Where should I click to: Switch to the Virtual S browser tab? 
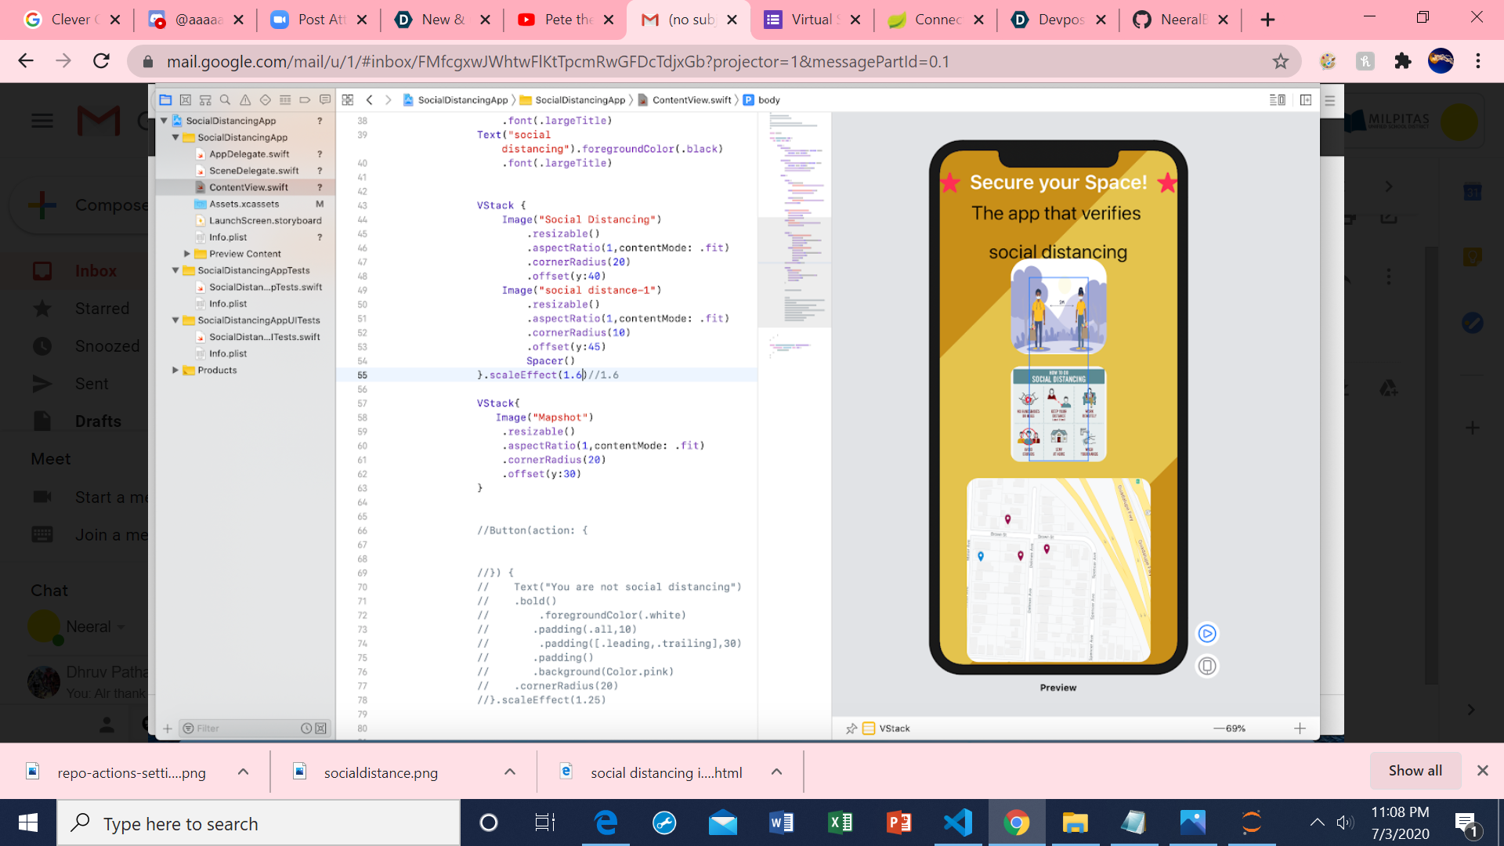(811, 20)
